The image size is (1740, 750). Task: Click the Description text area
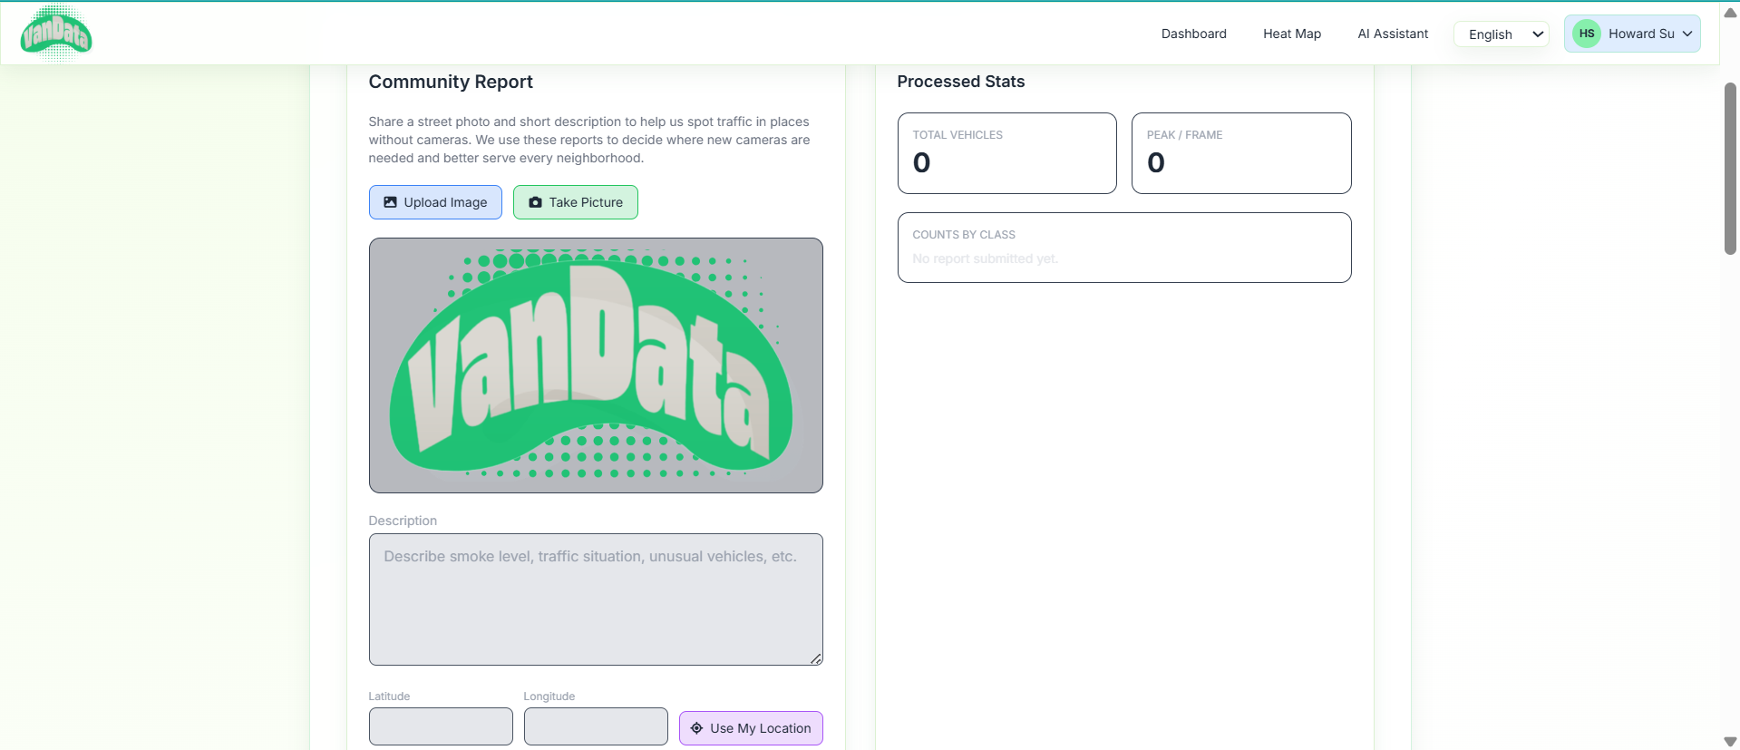click(596, 599)
